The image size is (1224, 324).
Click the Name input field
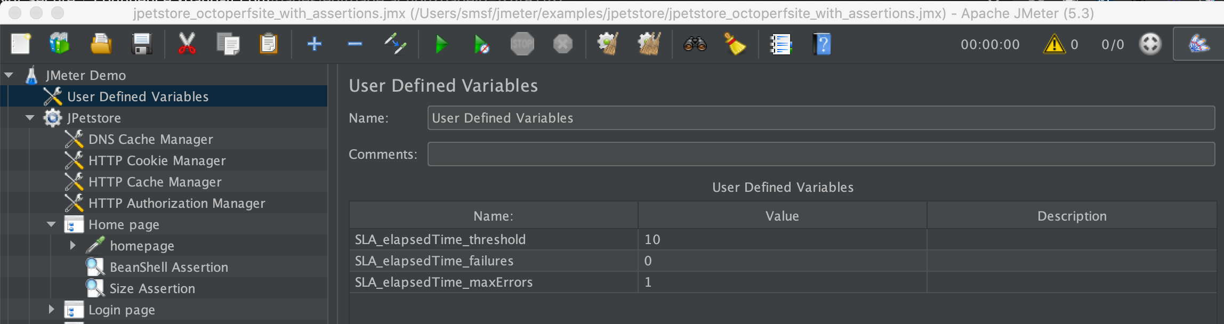click(x=821, y=118)
